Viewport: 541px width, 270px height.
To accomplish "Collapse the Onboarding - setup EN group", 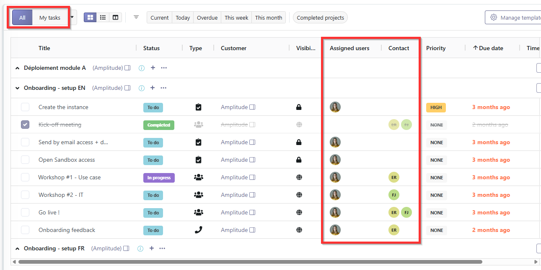I will pos(17,88).
